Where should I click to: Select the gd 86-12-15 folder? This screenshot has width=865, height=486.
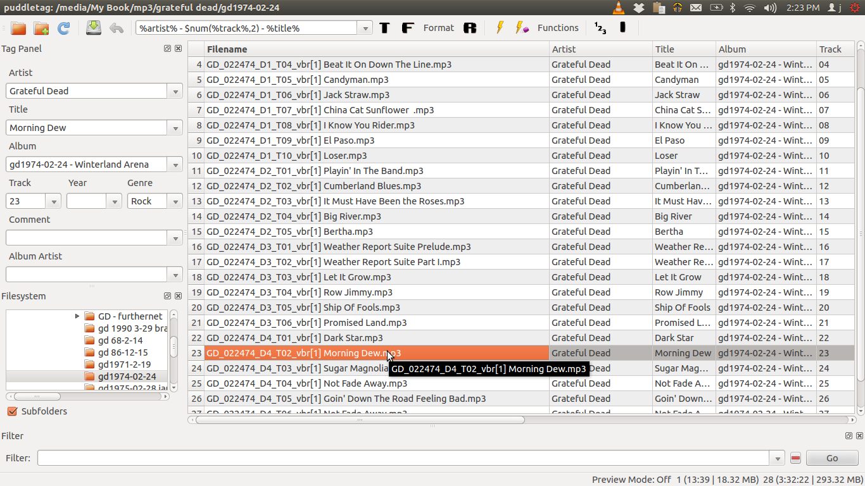tap(123, 352)
